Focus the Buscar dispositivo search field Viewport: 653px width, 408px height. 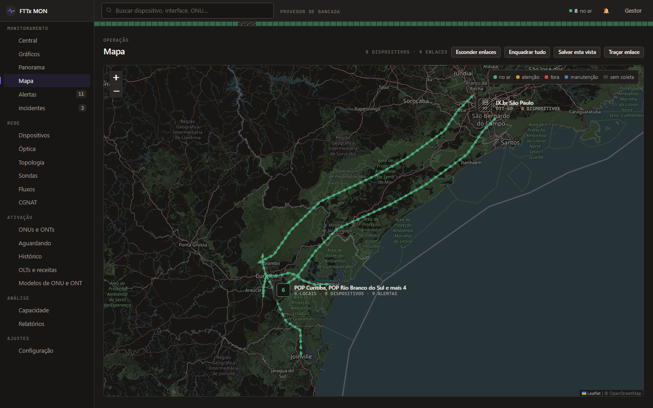coord(188,10)
